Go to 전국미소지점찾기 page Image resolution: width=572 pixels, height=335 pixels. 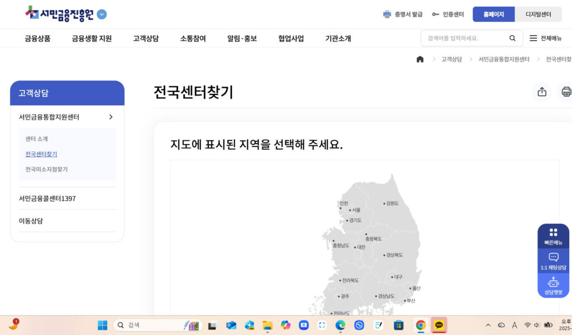pyautogui.click(x=46, y=169)
